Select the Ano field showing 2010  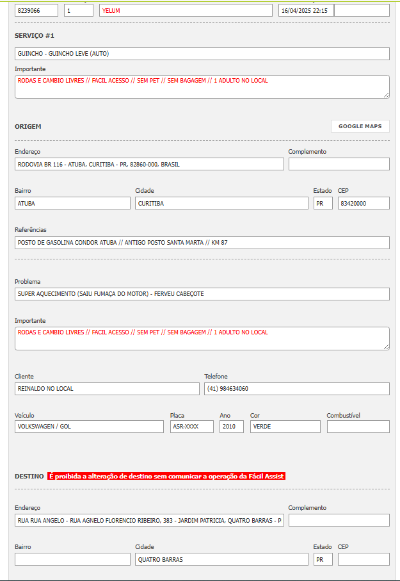click(231, 427)
